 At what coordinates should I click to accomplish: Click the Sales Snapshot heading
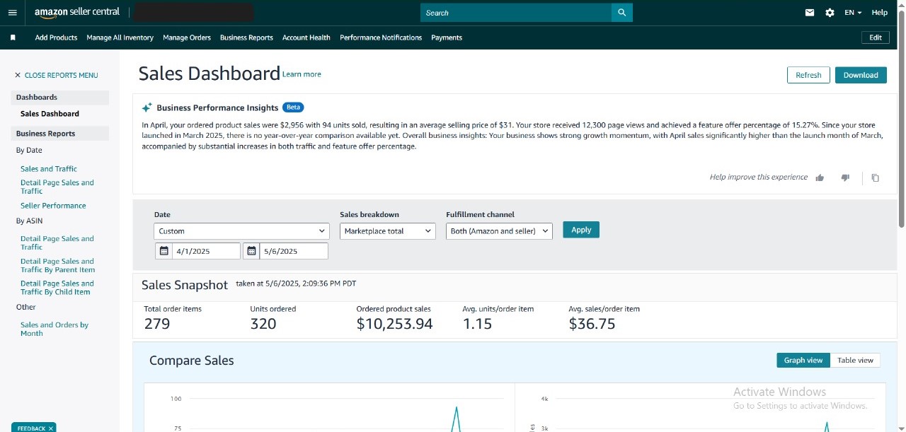pos(185,285)
